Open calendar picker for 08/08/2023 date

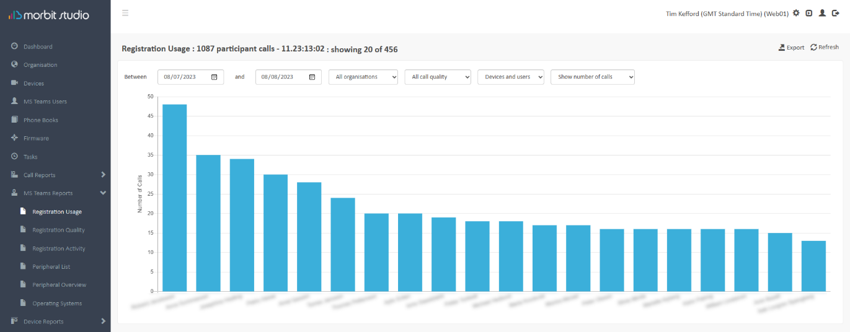click(x=312, y=77)
